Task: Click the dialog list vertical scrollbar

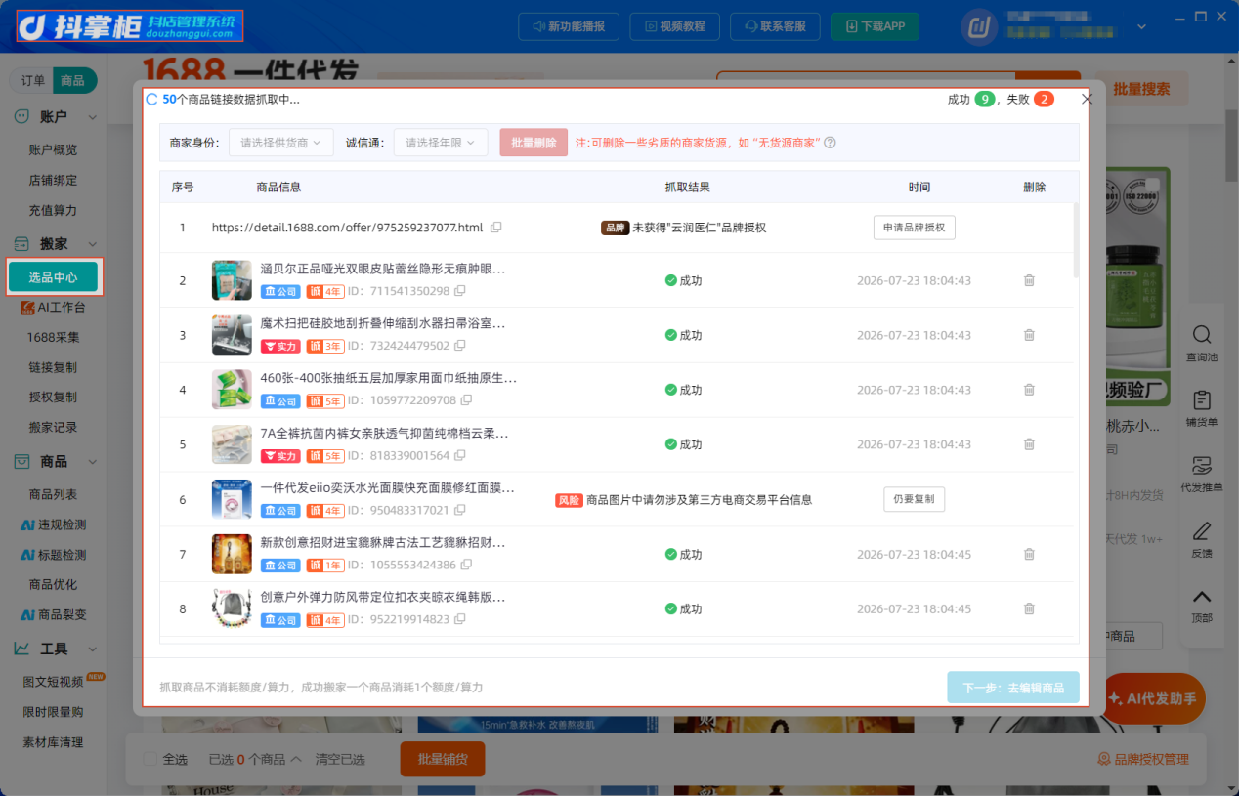Action: [1076, 240]
